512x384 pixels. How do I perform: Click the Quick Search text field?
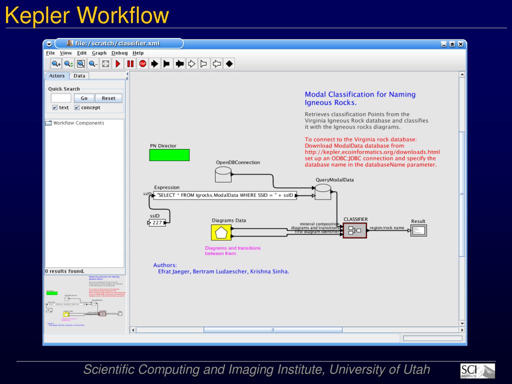(x=60, y=98)
